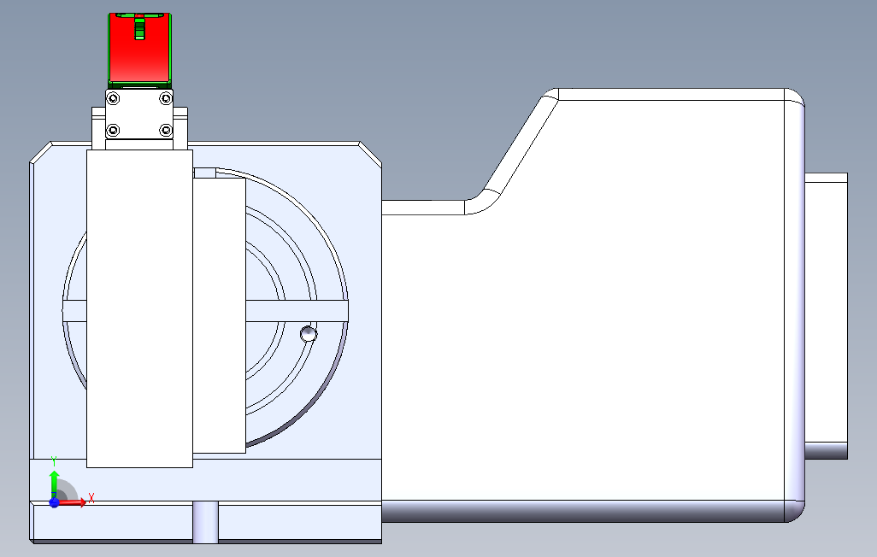877x557 pixels.
Task: Select the tall white rectangular block
Action: tap(140, 308)
